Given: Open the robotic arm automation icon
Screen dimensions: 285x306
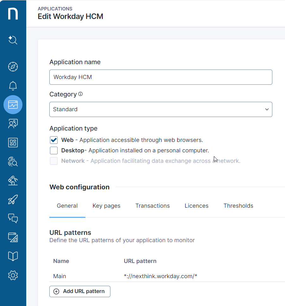Looking at the screenshot, I should pyautogui.click(x=13, y=180).
